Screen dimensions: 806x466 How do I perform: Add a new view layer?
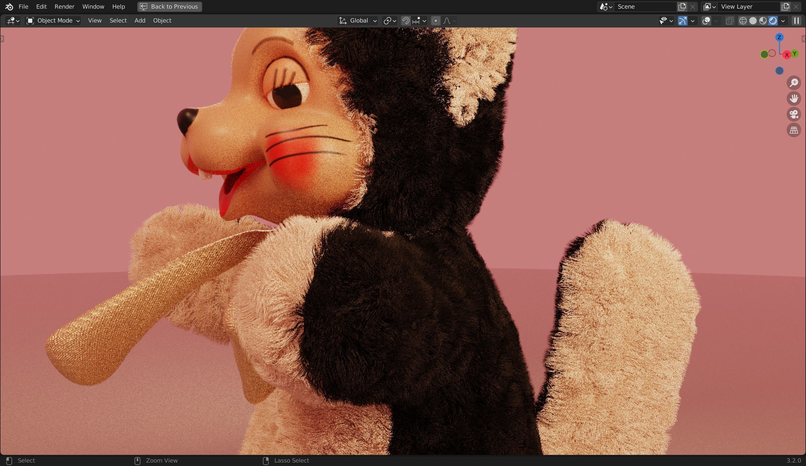(x=786, y=7)
